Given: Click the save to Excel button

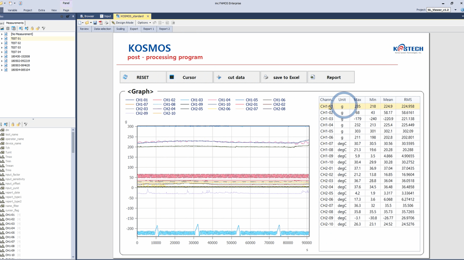Looking at the screenshot, I should [284, 77].
